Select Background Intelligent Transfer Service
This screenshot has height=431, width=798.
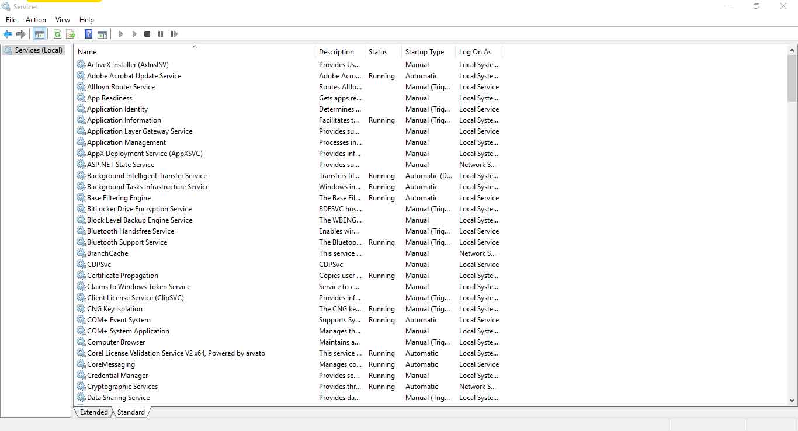point(147,176)
